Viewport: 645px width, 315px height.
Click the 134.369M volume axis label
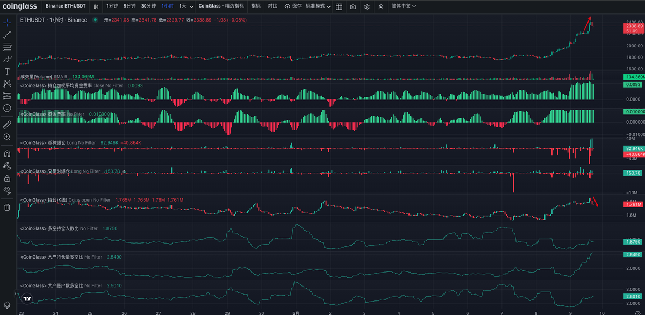pos(633,77)
